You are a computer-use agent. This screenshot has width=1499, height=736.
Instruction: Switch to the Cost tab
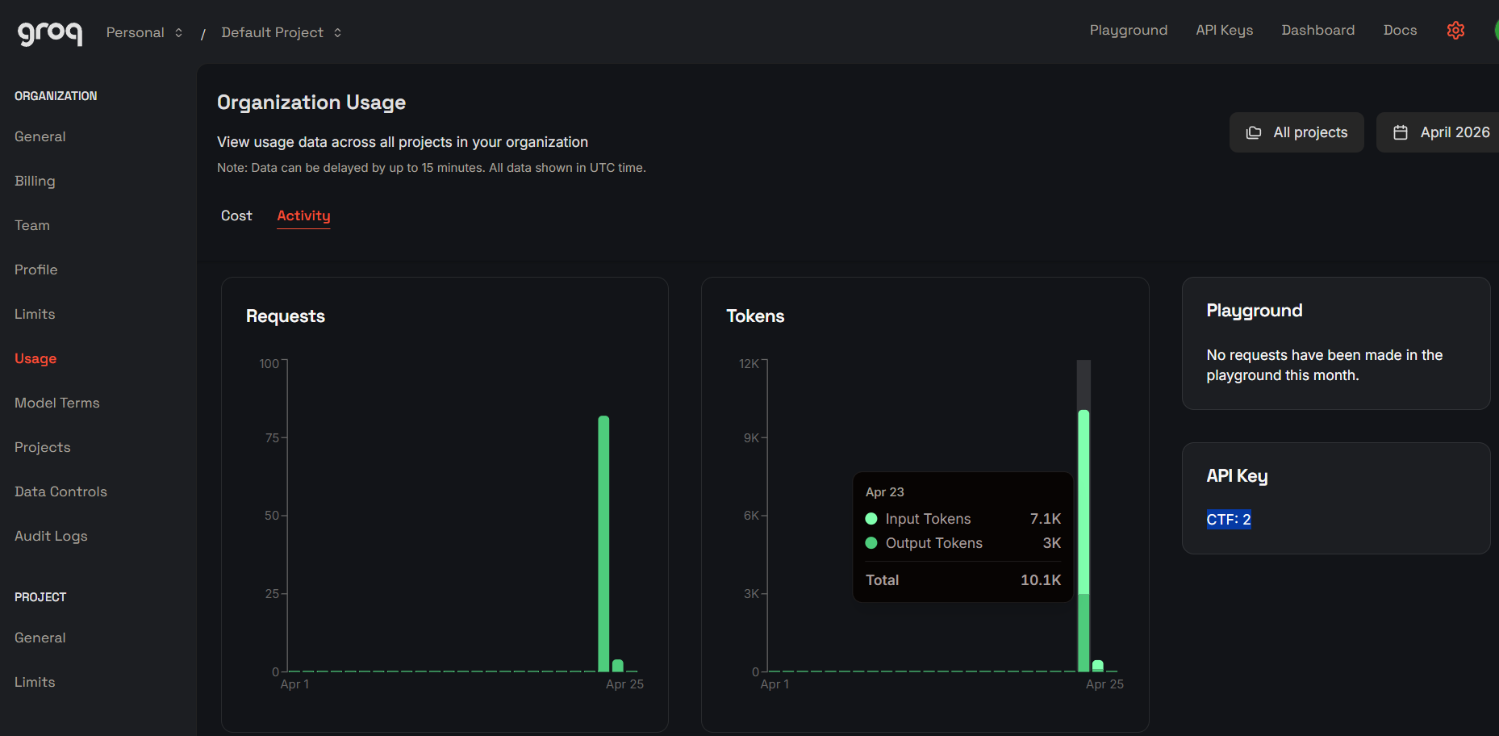236,215
